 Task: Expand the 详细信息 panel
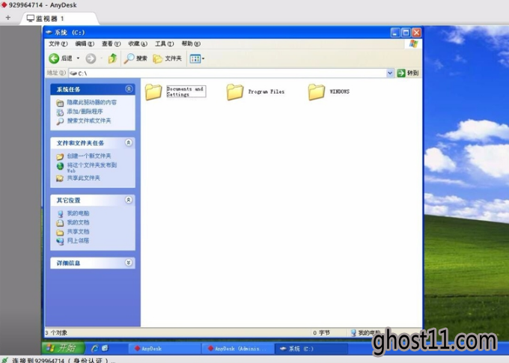pyautogui.click(x=129, y=263)
